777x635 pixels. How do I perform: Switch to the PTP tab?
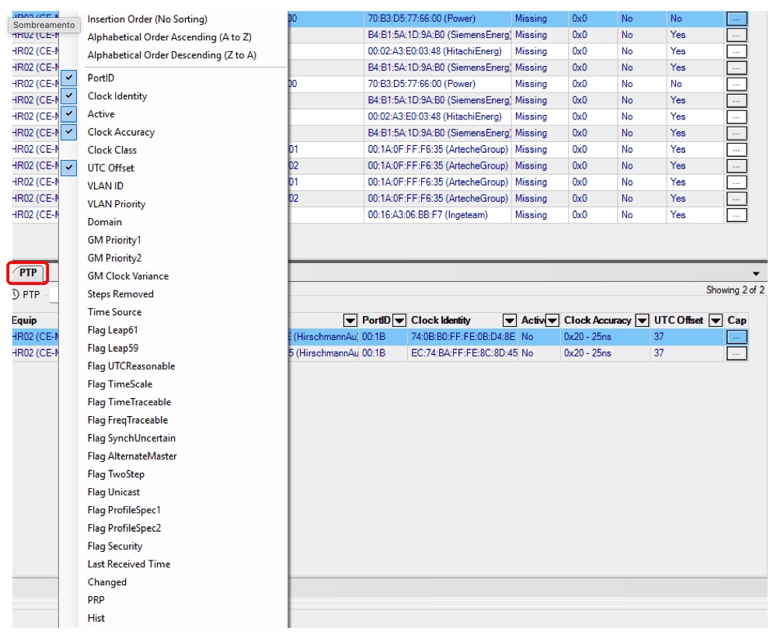(27, 273)
